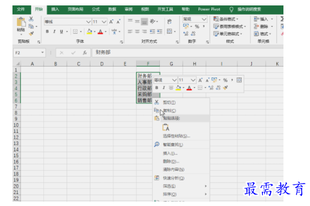Increase decimal places in the ribbon number group
310x206 pixels.
[x=186, y=34]
